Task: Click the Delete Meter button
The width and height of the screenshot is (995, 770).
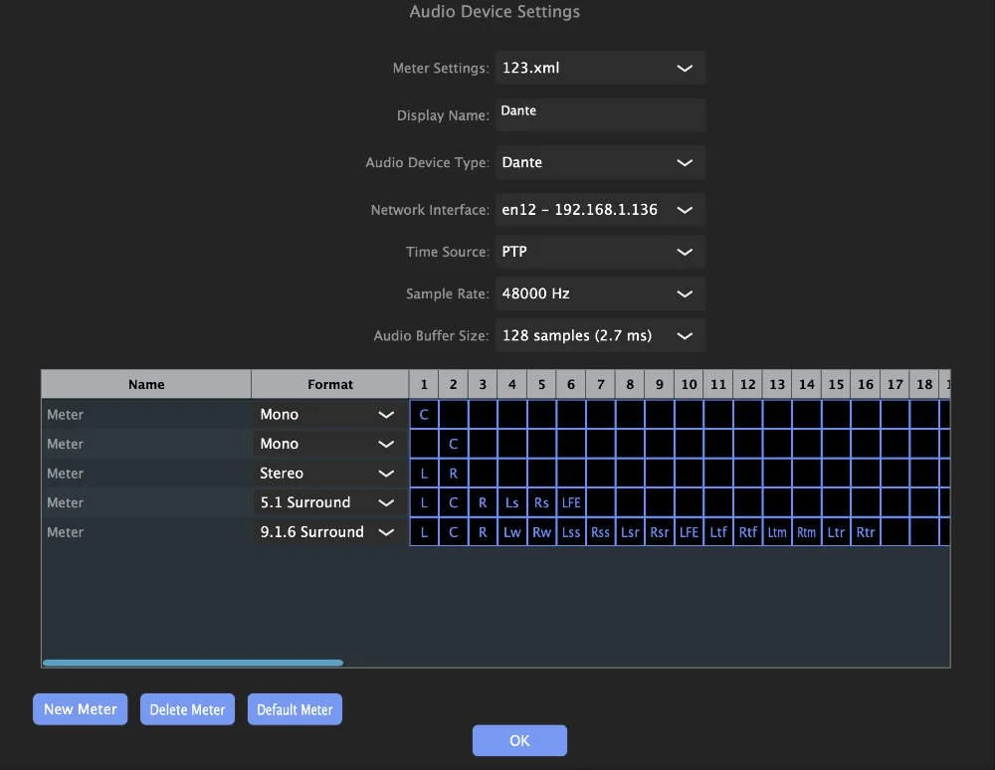Action: 187,708
